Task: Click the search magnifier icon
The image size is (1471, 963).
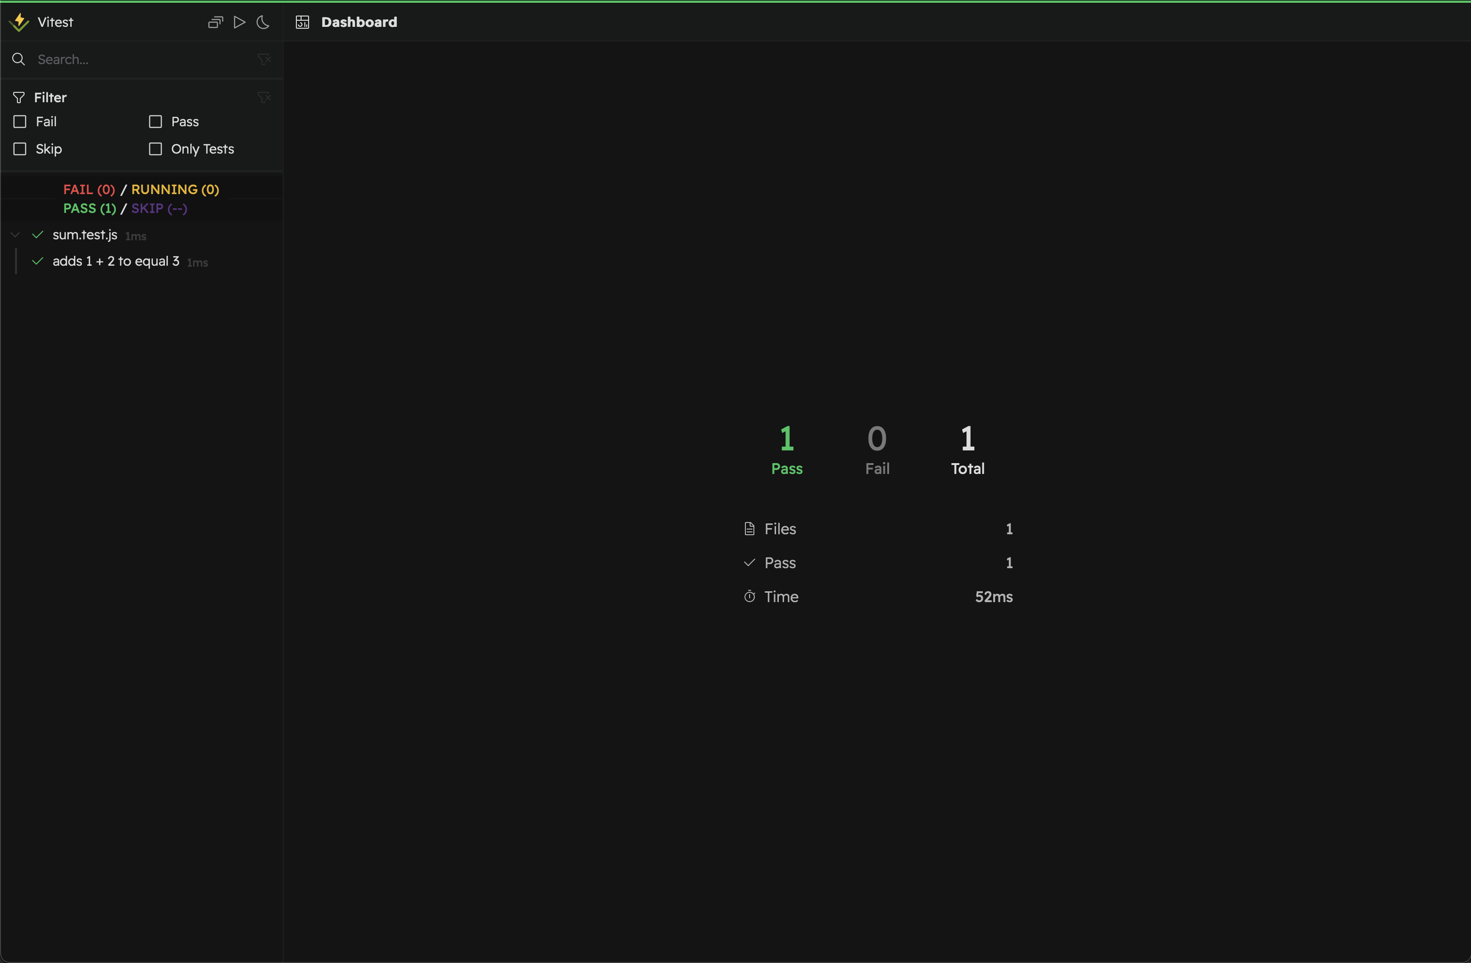Action: pyautogui.click(x=18, y=59)
